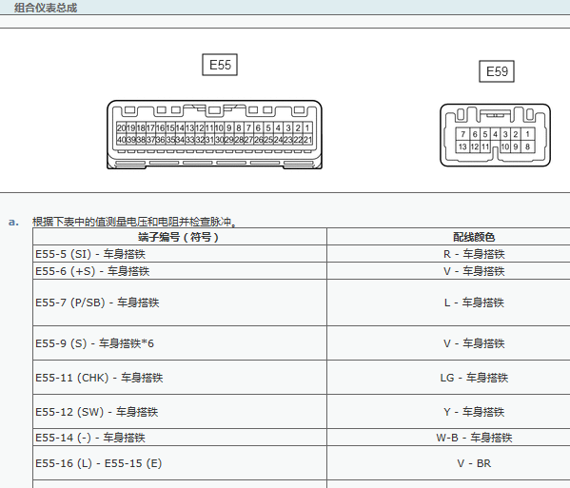Click wire color V in E55-6 row
This screenshot has height=488, width=570.
448,271
